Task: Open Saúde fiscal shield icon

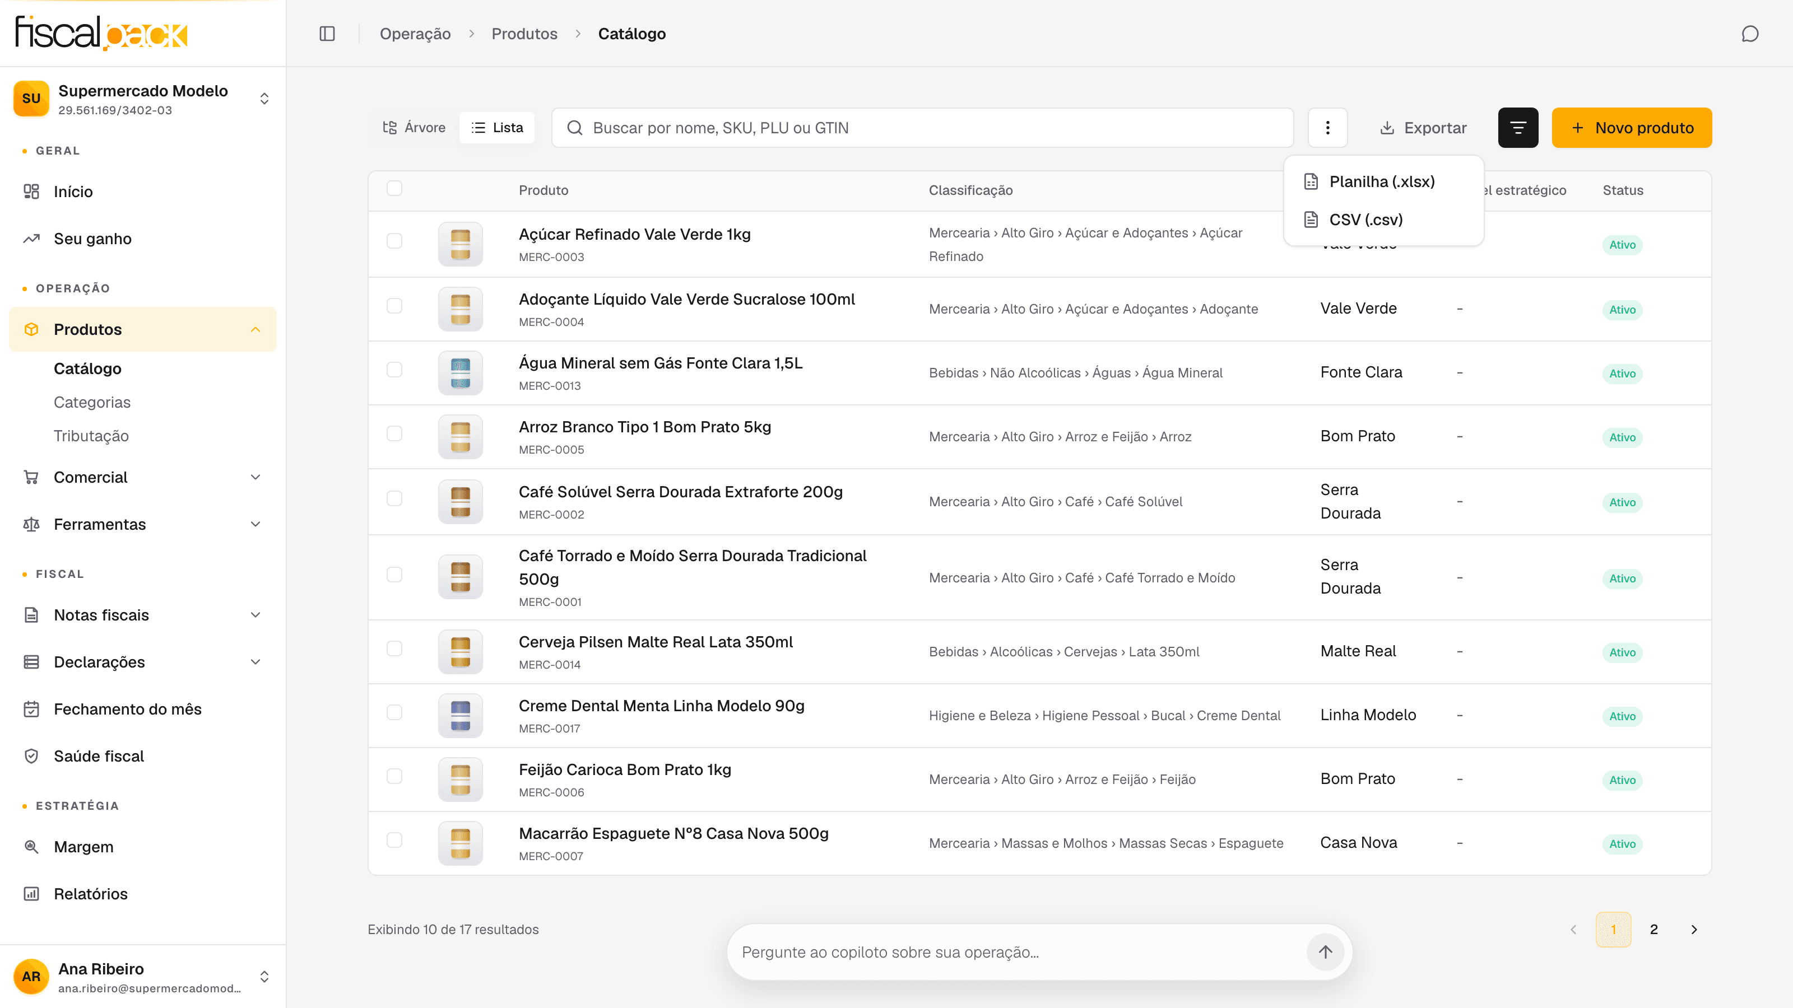Action: (x=31, y=755)
